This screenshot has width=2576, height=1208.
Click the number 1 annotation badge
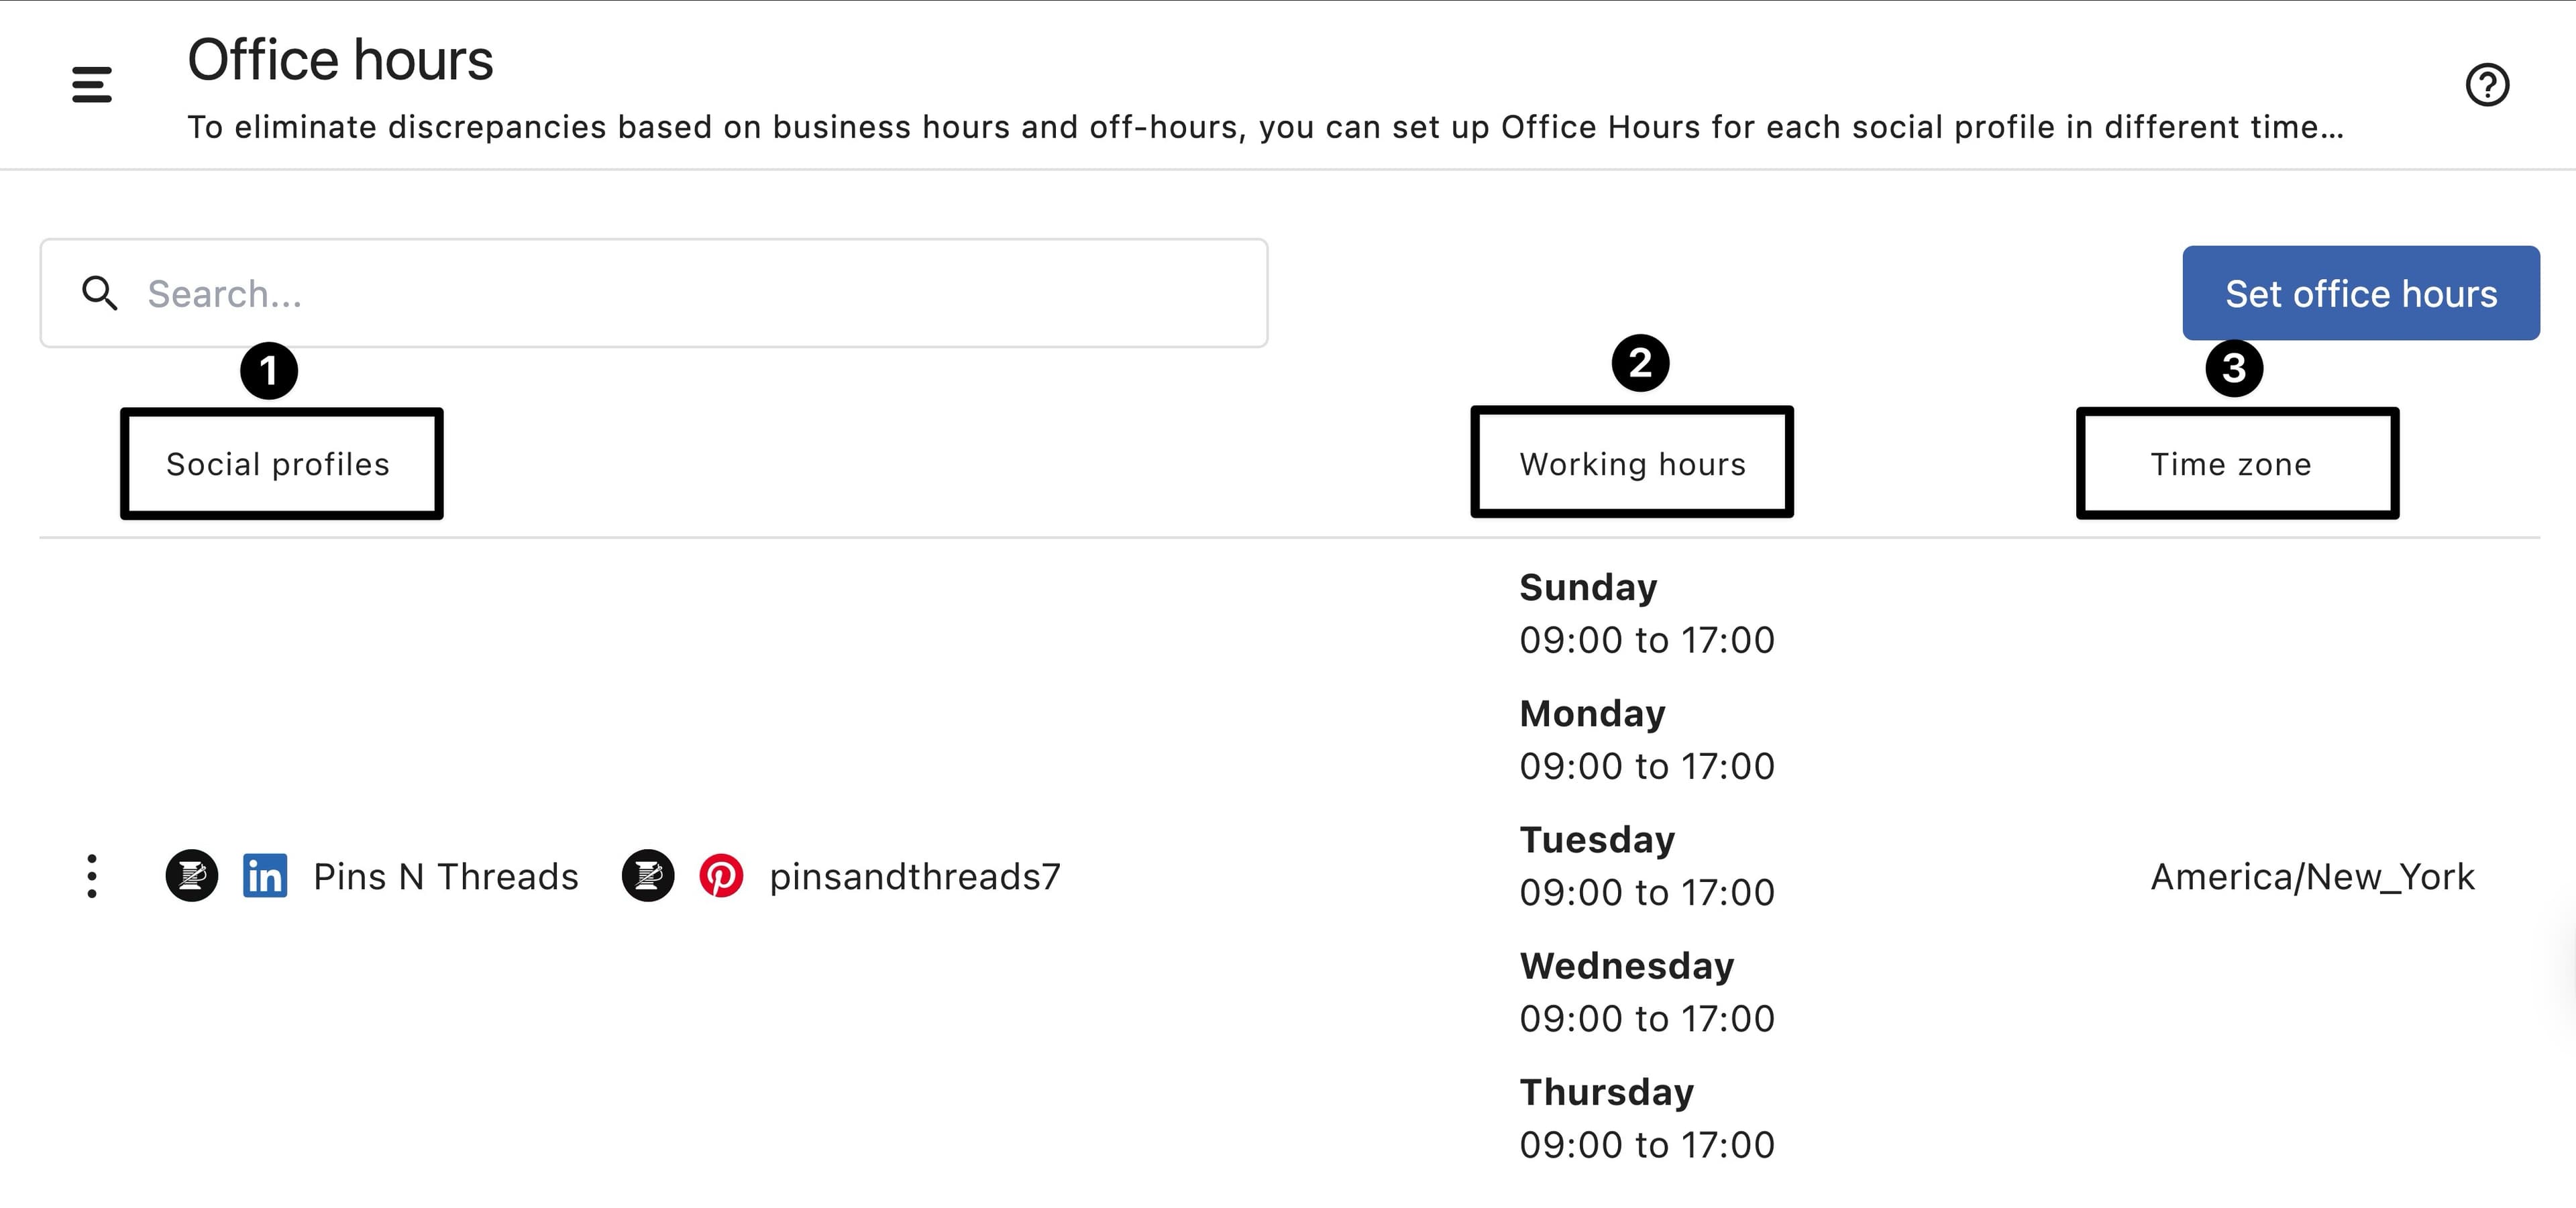pyautogui.click(x=269, y=371)
